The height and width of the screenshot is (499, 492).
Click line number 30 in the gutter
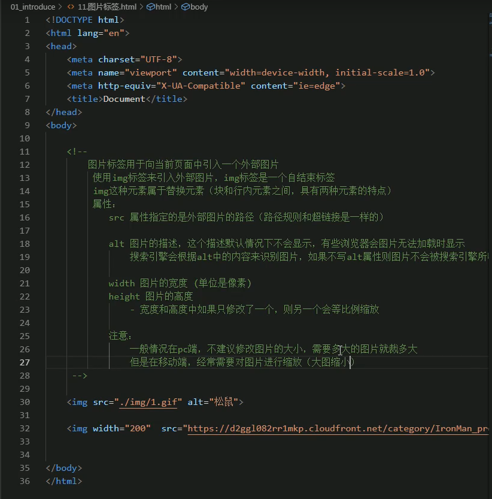coord(25,402)
